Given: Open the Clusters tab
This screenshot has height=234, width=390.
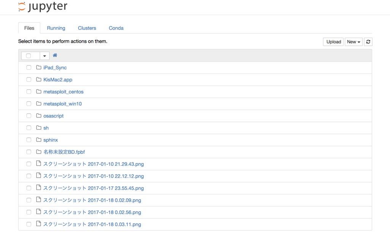Looking at the screenshot, I should click(x=87, y=28).
